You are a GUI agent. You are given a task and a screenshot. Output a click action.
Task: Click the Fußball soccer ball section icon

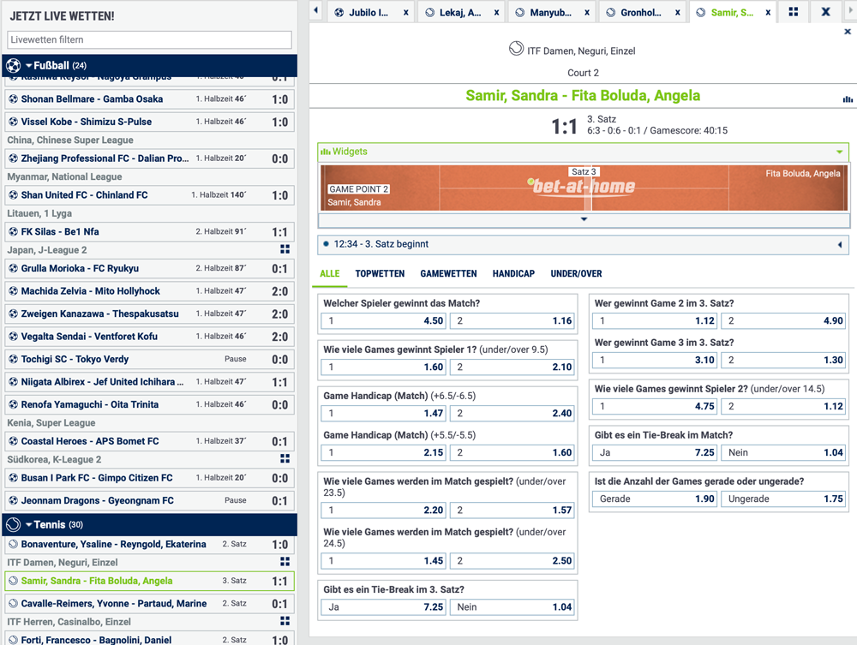pyautogui.click(x=13, y=66)
